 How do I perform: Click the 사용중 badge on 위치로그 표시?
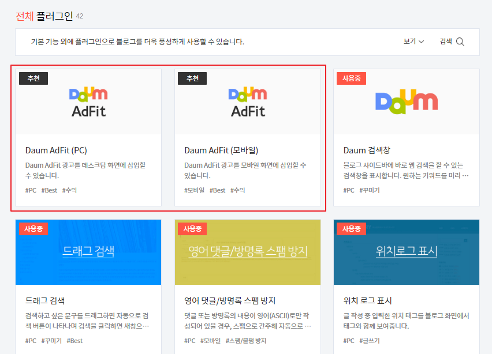pos(352,229)
